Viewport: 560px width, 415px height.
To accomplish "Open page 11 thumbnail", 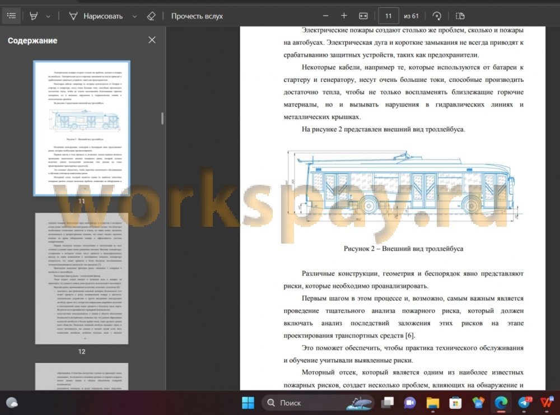I will [x=82, y=128].
